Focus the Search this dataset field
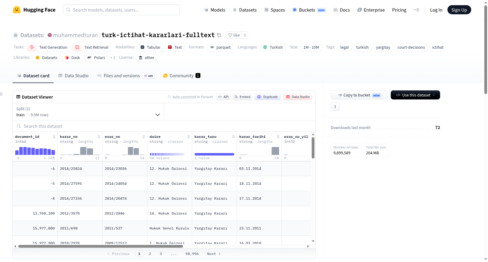The width and height of the screenshot is (488, 262). coord(164,126)
